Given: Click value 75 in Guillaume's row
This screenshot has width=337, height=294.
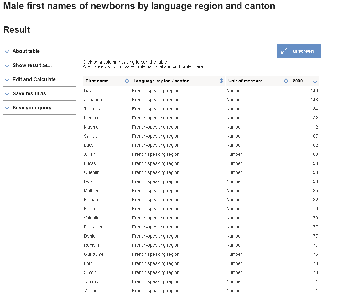Looking at the screenshot, I should click(315, 254).
